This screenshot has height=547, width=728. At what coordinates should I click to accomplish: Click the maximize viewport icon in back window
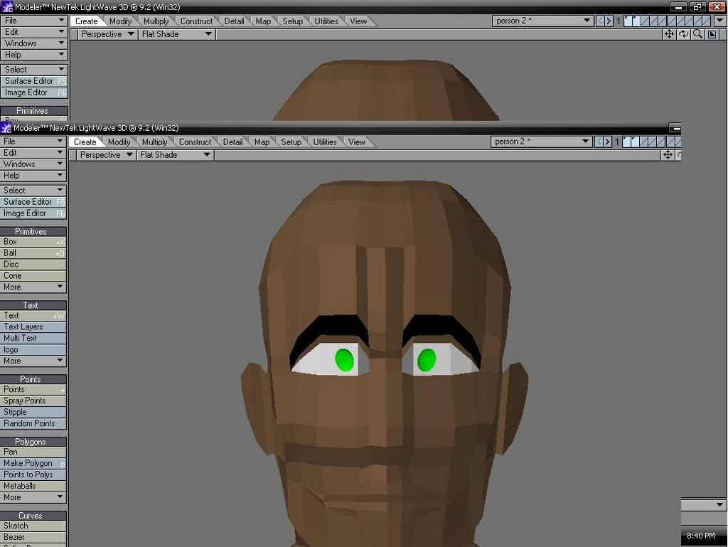click(x=712, y=34)
